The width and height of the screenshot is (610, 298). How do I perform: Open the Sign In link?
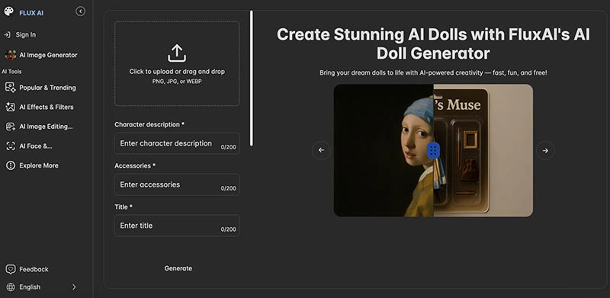pos(26,34)
